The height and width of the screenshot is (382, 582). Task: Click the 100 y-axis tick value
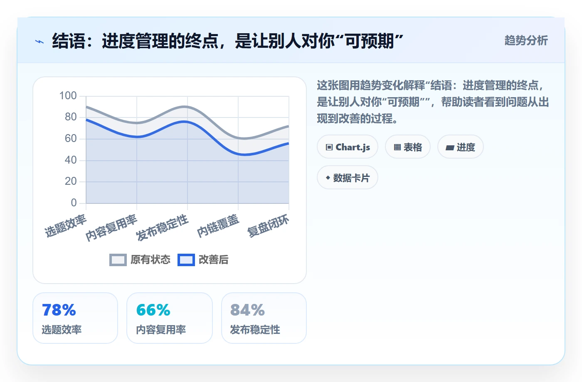(68, 96)
